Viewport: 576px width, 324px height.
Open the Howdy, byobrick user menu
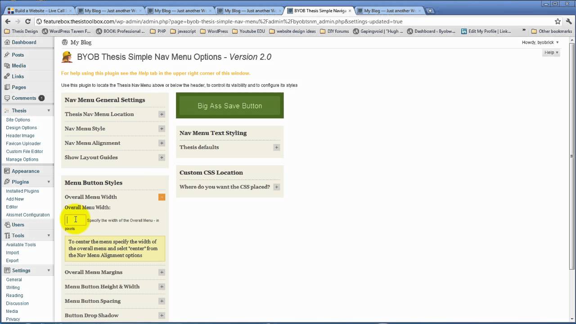pyautogui.click(x=540, y=42)
